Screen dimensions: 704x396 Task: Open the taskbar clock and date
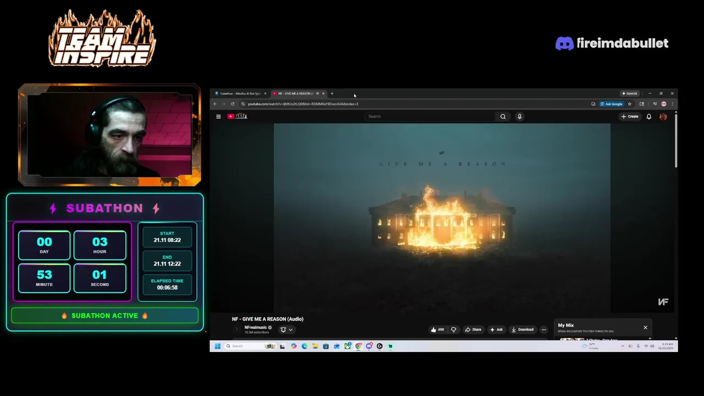coord(667,346)
